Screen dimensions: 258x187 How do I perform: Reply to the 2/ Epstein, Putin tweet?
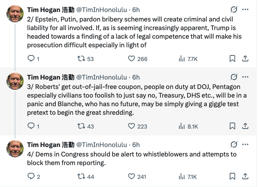point(30,59)
